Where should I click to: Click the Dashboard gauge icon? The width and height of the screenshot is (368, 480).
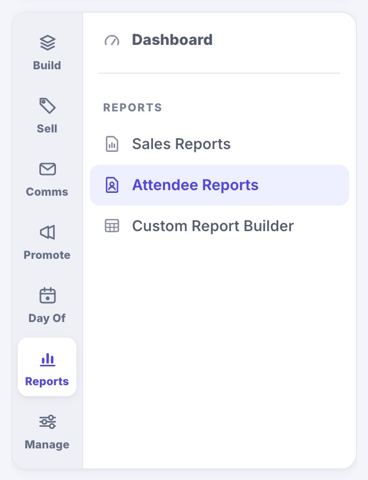[112, 40]
